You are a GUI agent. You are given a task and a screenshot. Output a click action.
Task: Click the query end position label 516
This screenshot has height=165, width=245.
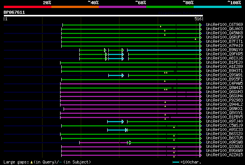pos(198,19)
